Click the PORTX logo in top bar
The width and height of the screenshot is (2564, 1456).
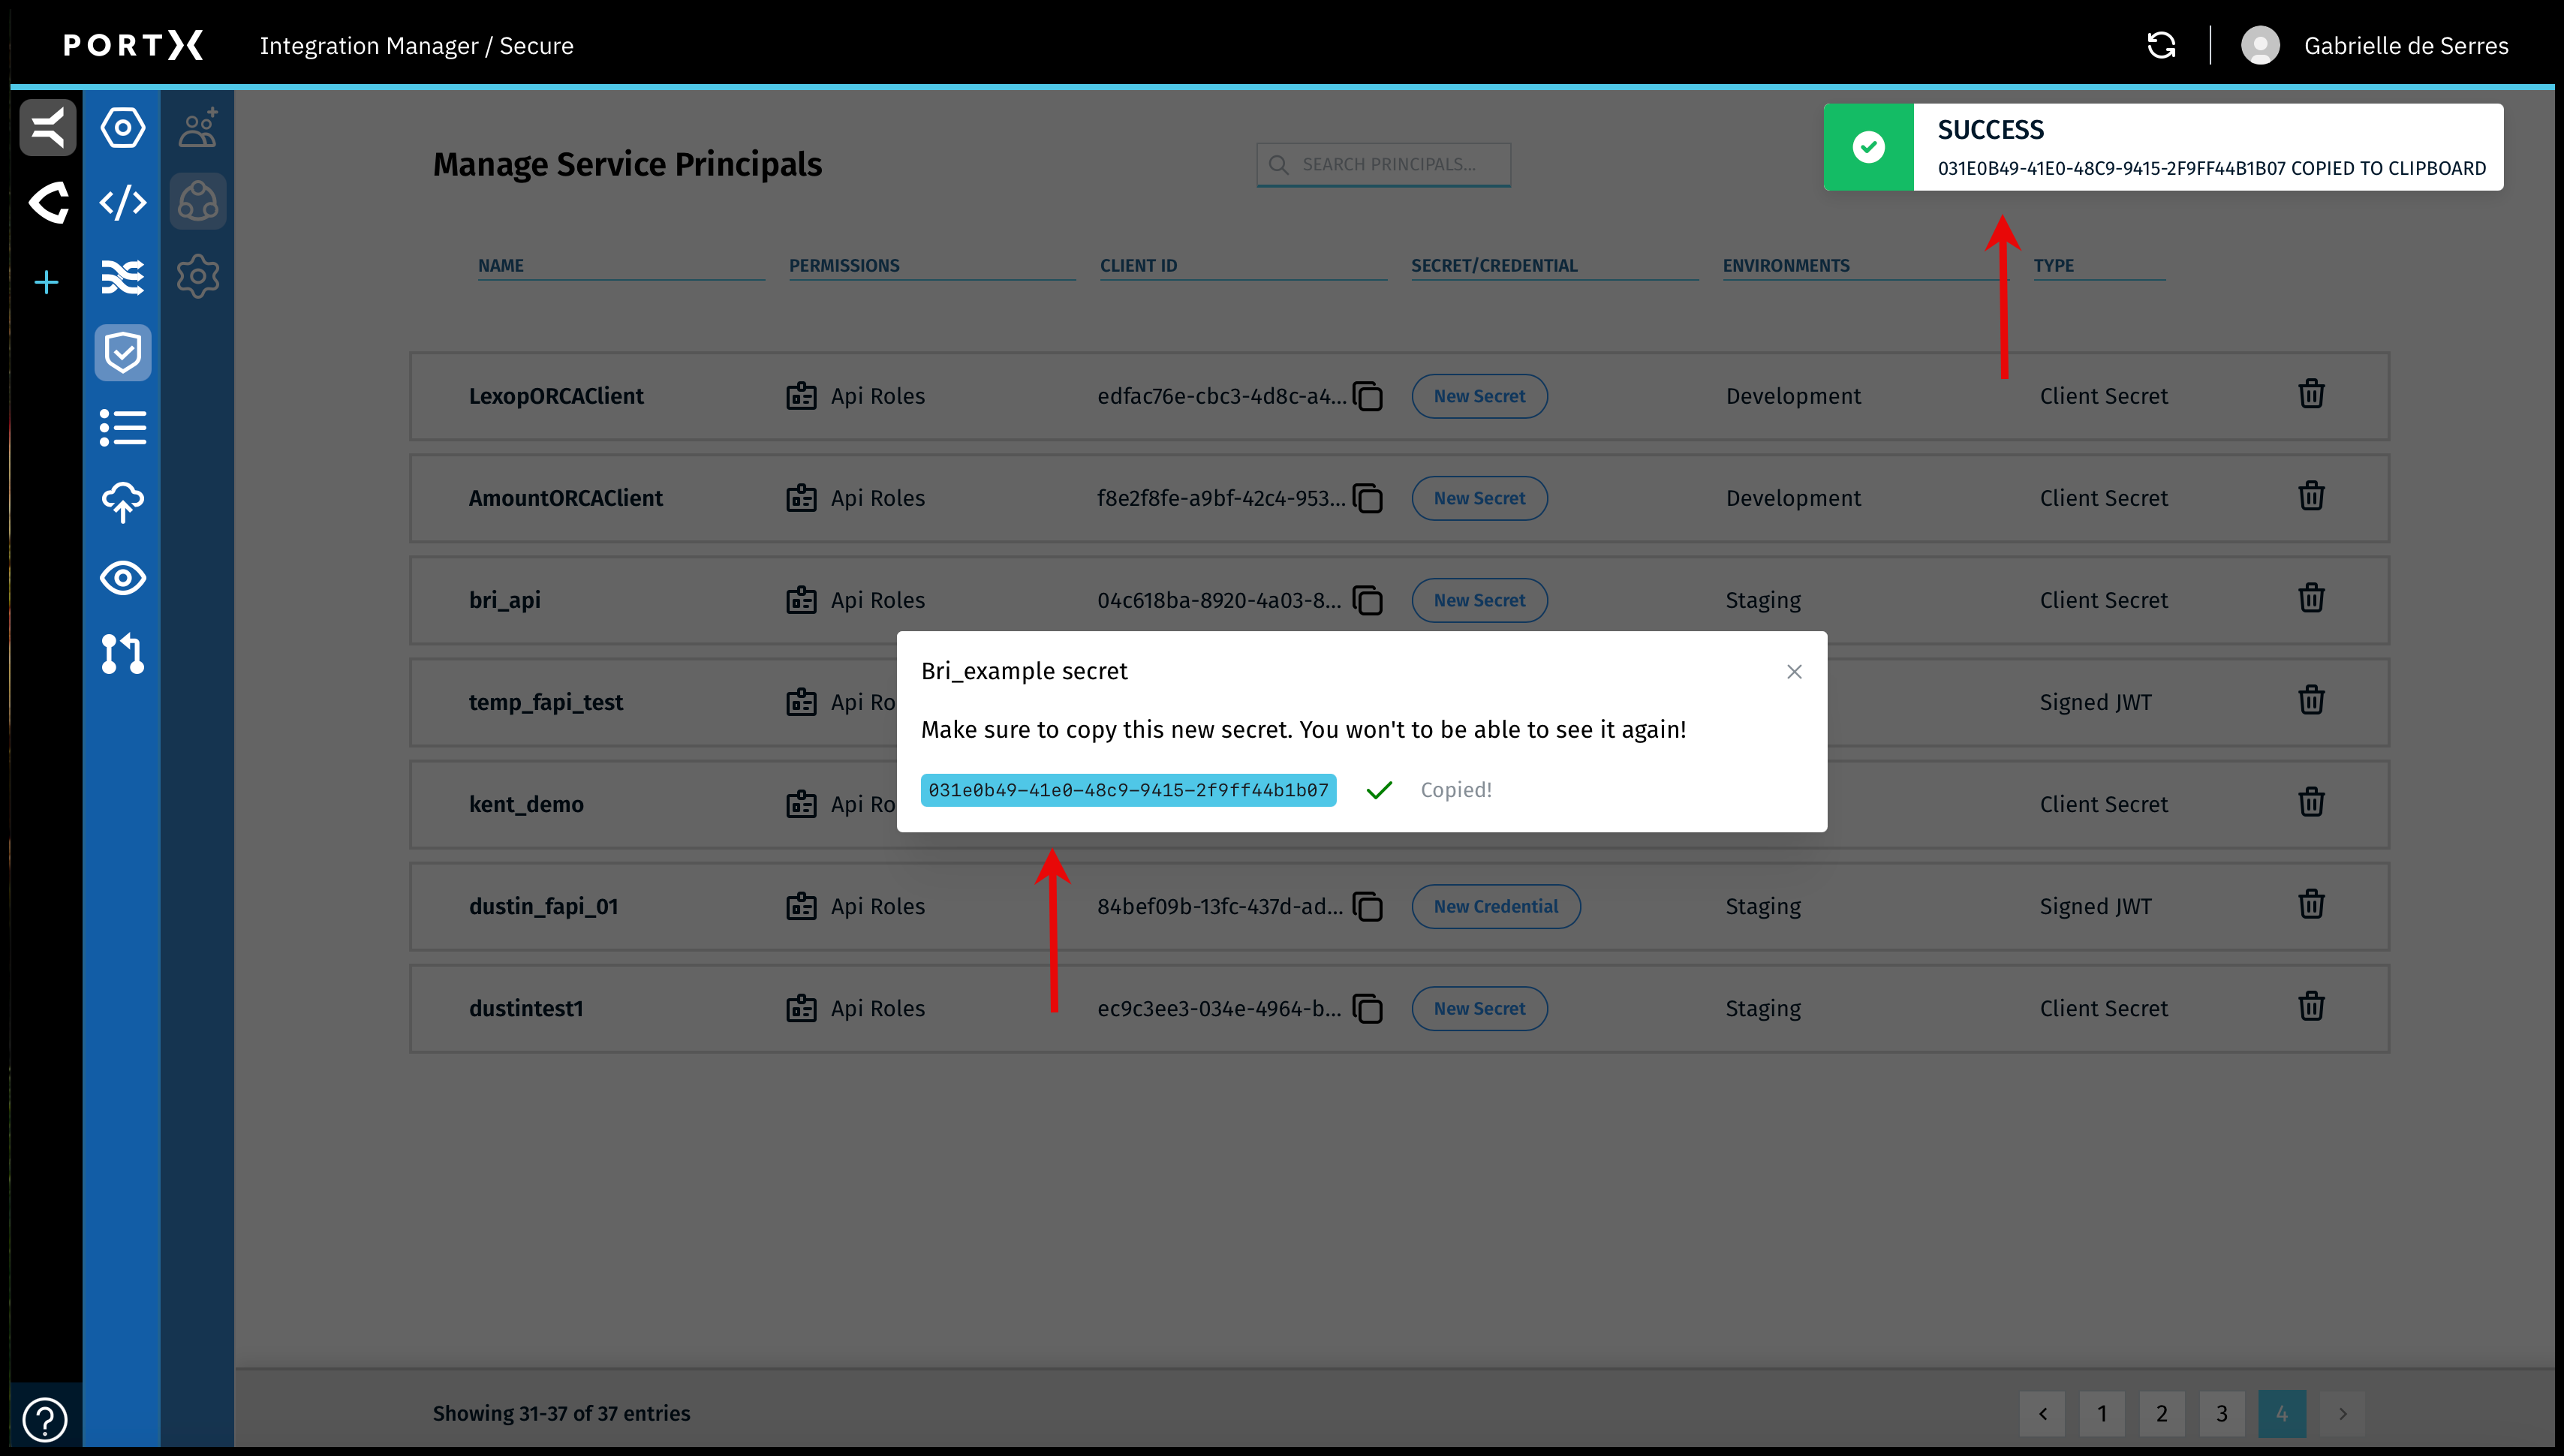click(x=133, y=45)
